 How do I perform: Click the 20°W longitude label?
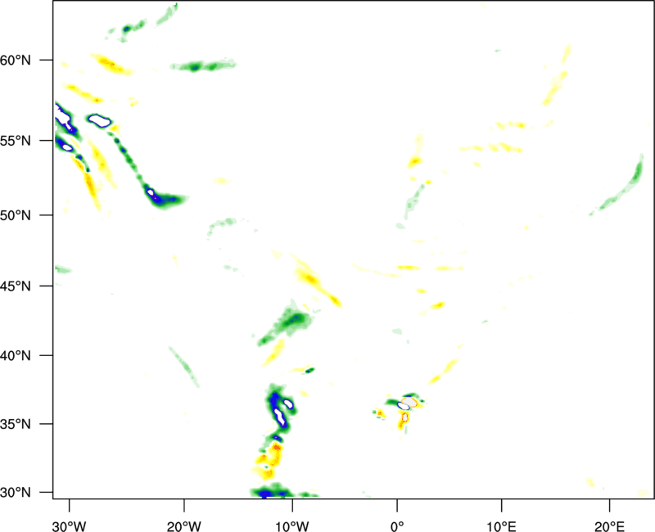[183, 526]
